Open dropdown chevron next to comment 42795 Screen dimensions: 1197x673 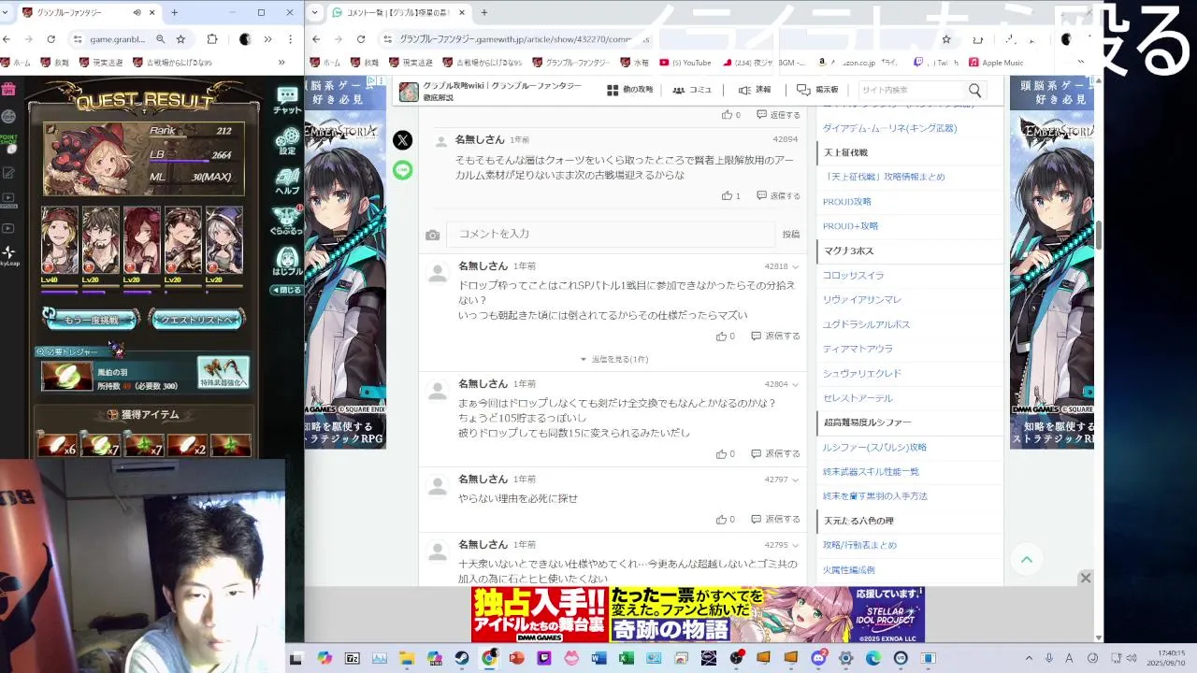pos(796,545)
